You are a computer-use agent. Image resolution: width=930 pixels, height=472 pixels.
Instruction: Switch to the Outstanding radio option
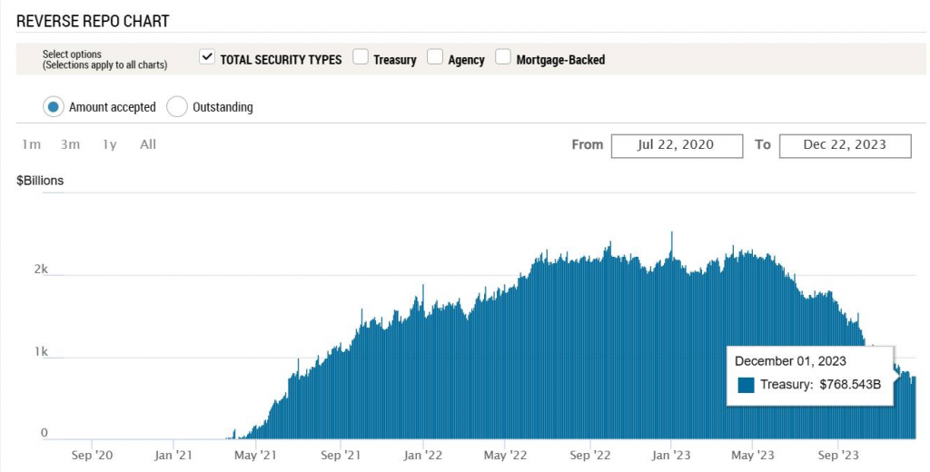tap(177, 106)
